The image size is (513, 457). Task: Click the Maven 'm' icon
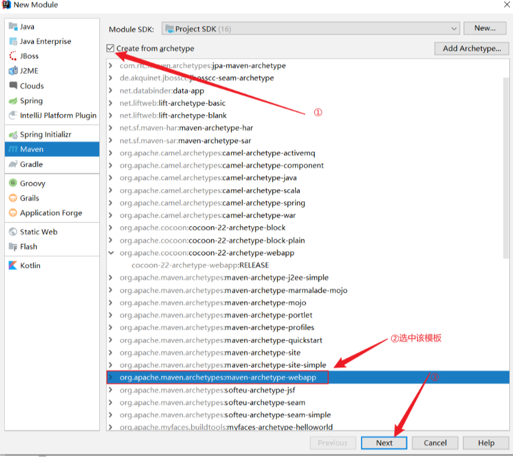[13, 149]
